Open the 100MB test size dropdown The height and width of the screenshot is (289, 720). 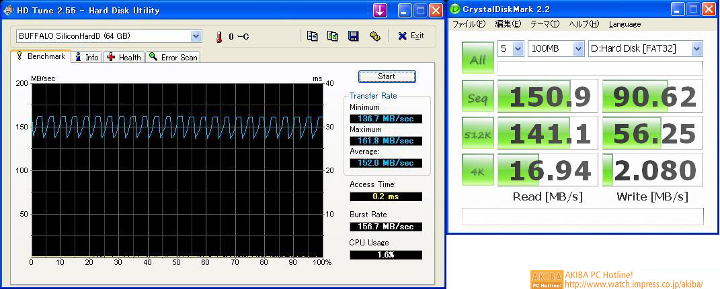click(x=578, y=48)
